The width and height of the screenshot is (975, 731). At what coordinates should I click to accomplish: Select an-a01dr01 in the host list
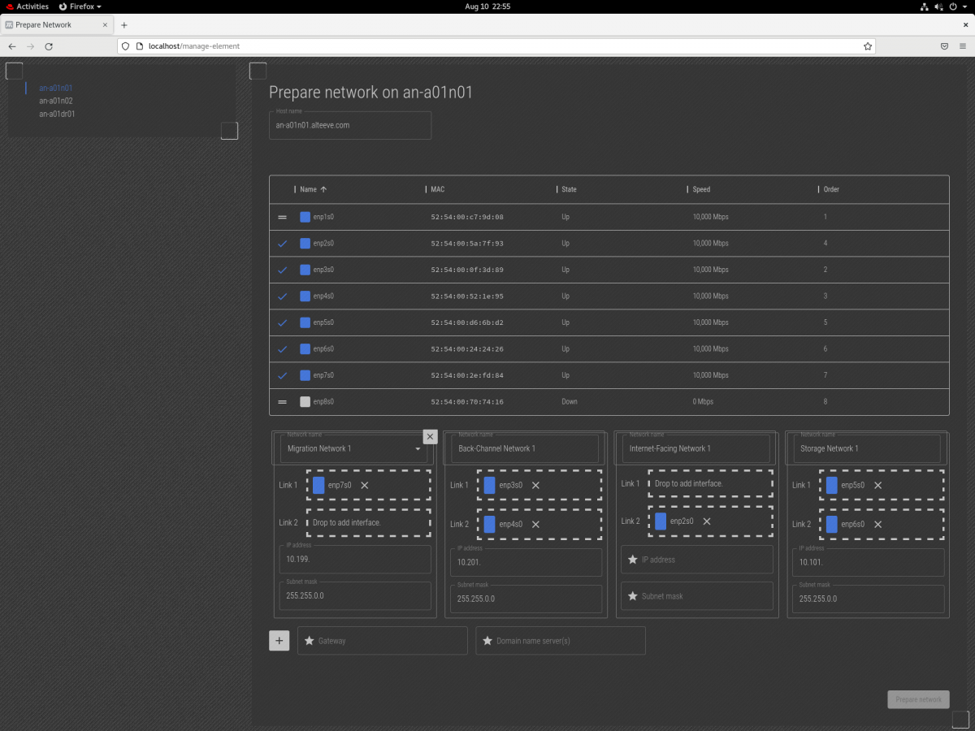pos(57,114)
